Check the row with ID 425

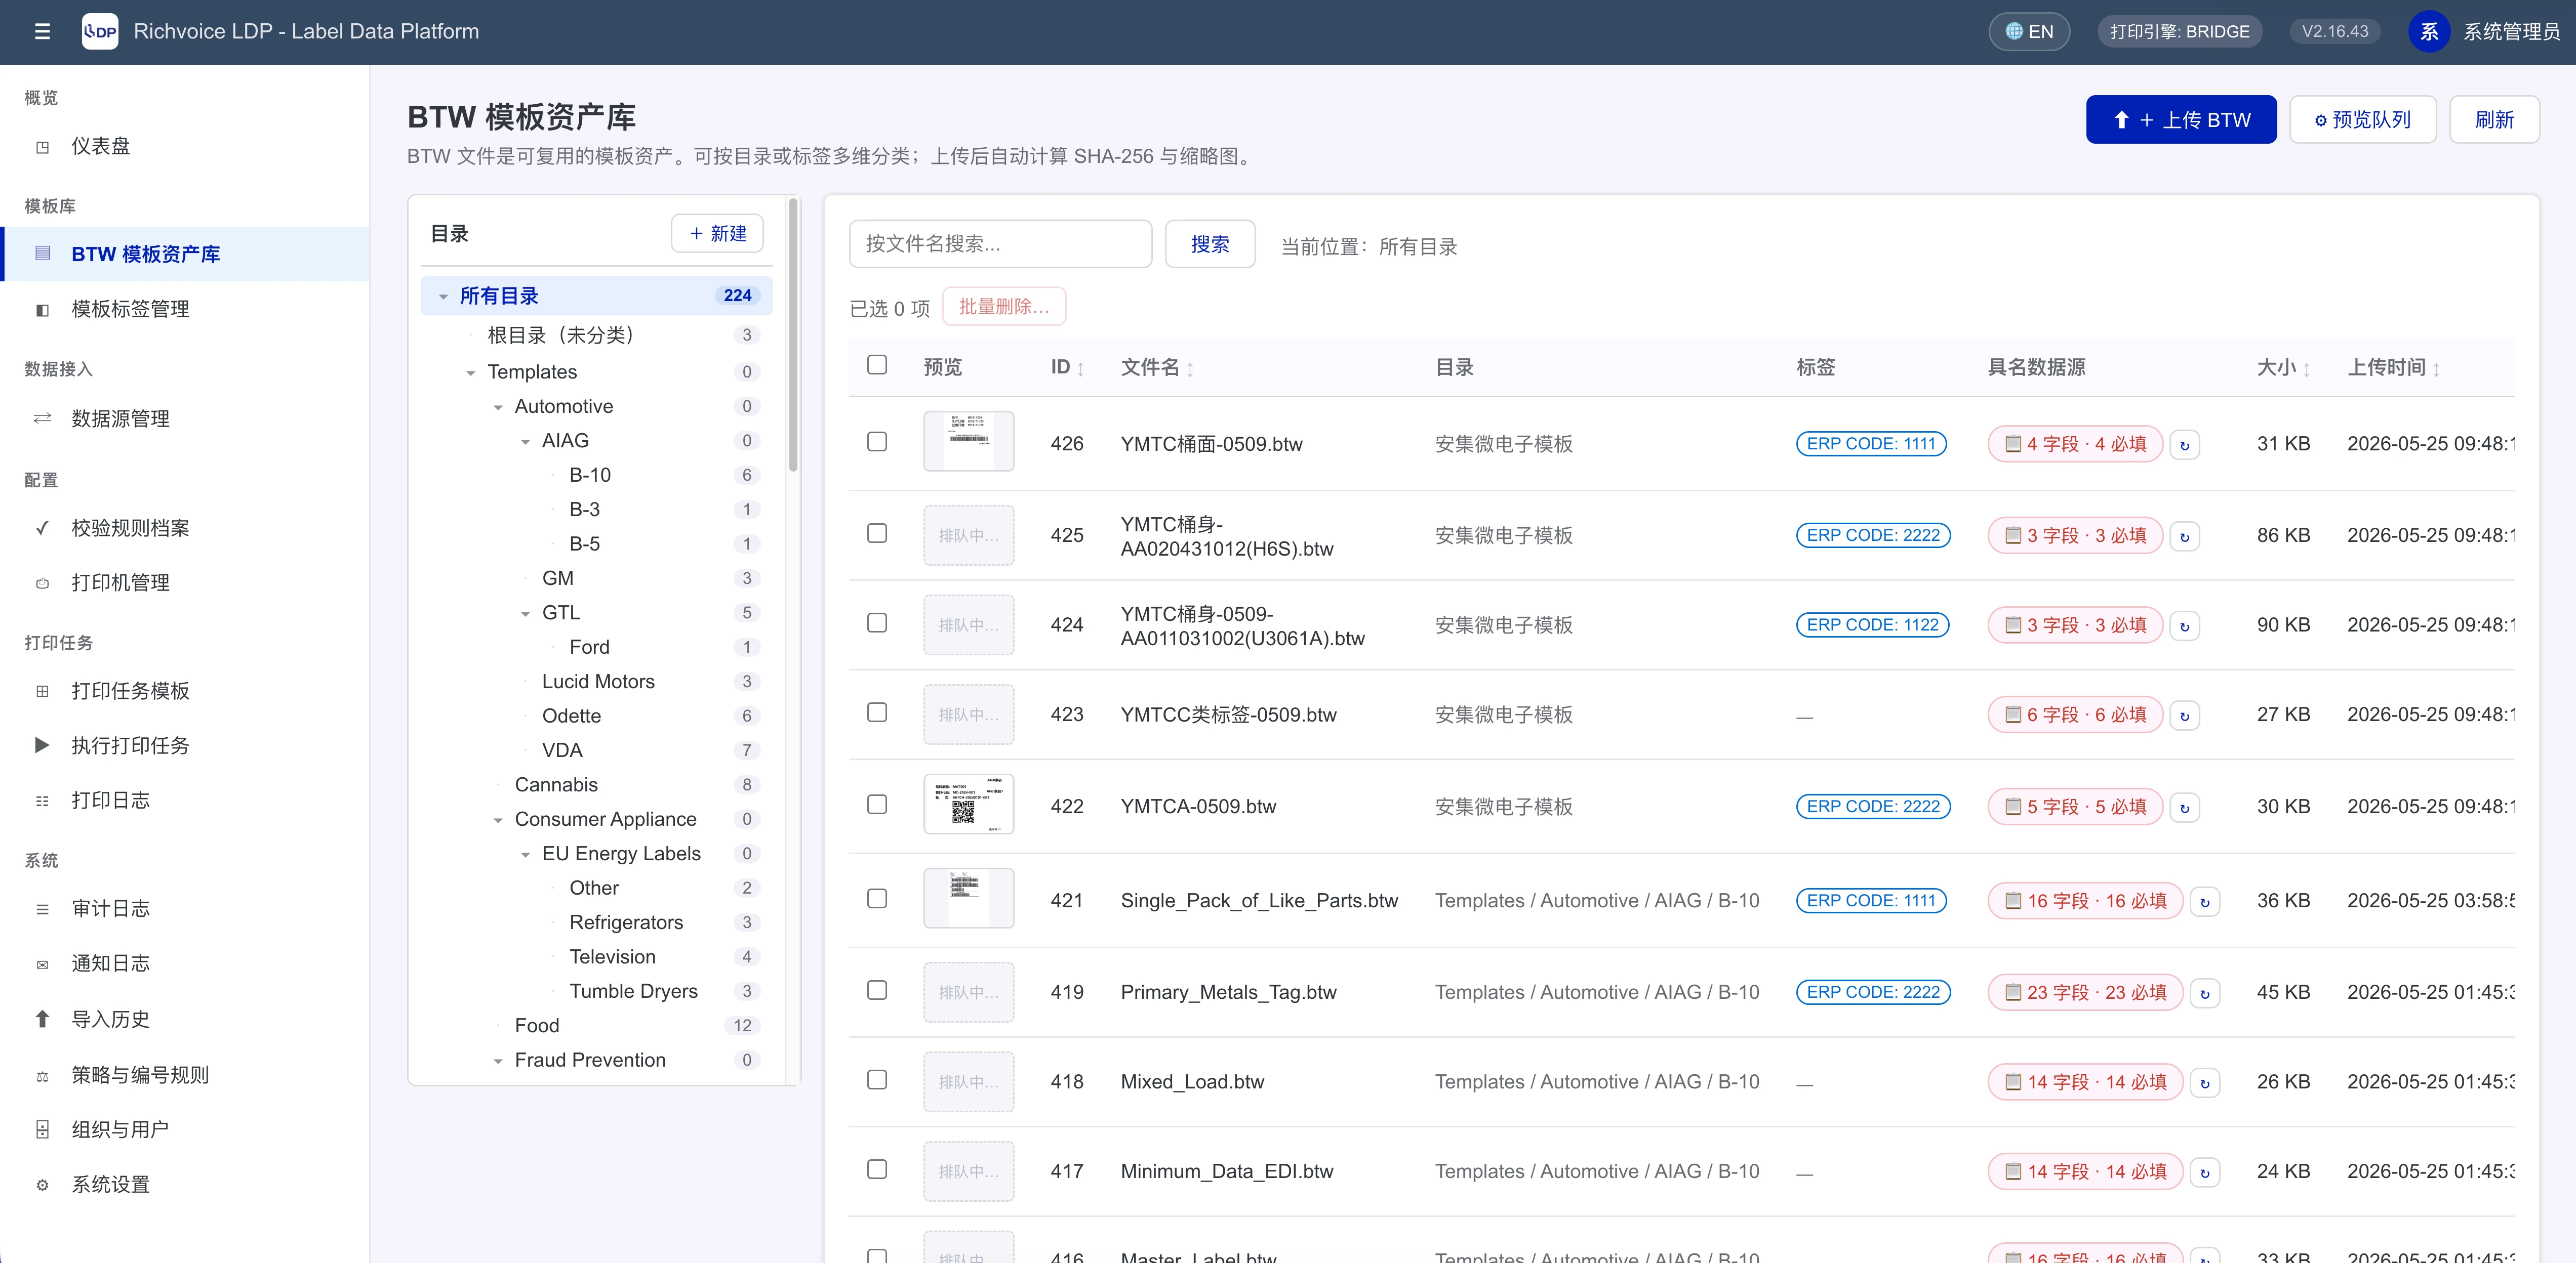877,533
